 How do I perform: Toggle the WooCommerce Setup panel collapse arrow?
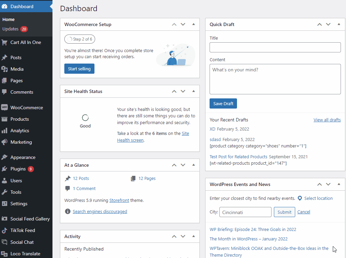click(194, 24)
